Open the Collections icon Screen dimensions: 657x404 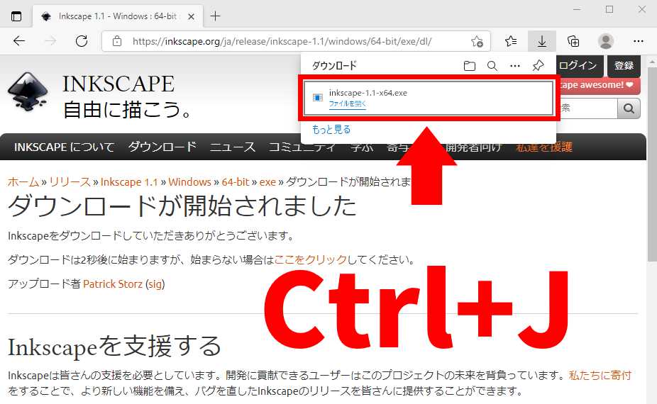pos(573,41)
